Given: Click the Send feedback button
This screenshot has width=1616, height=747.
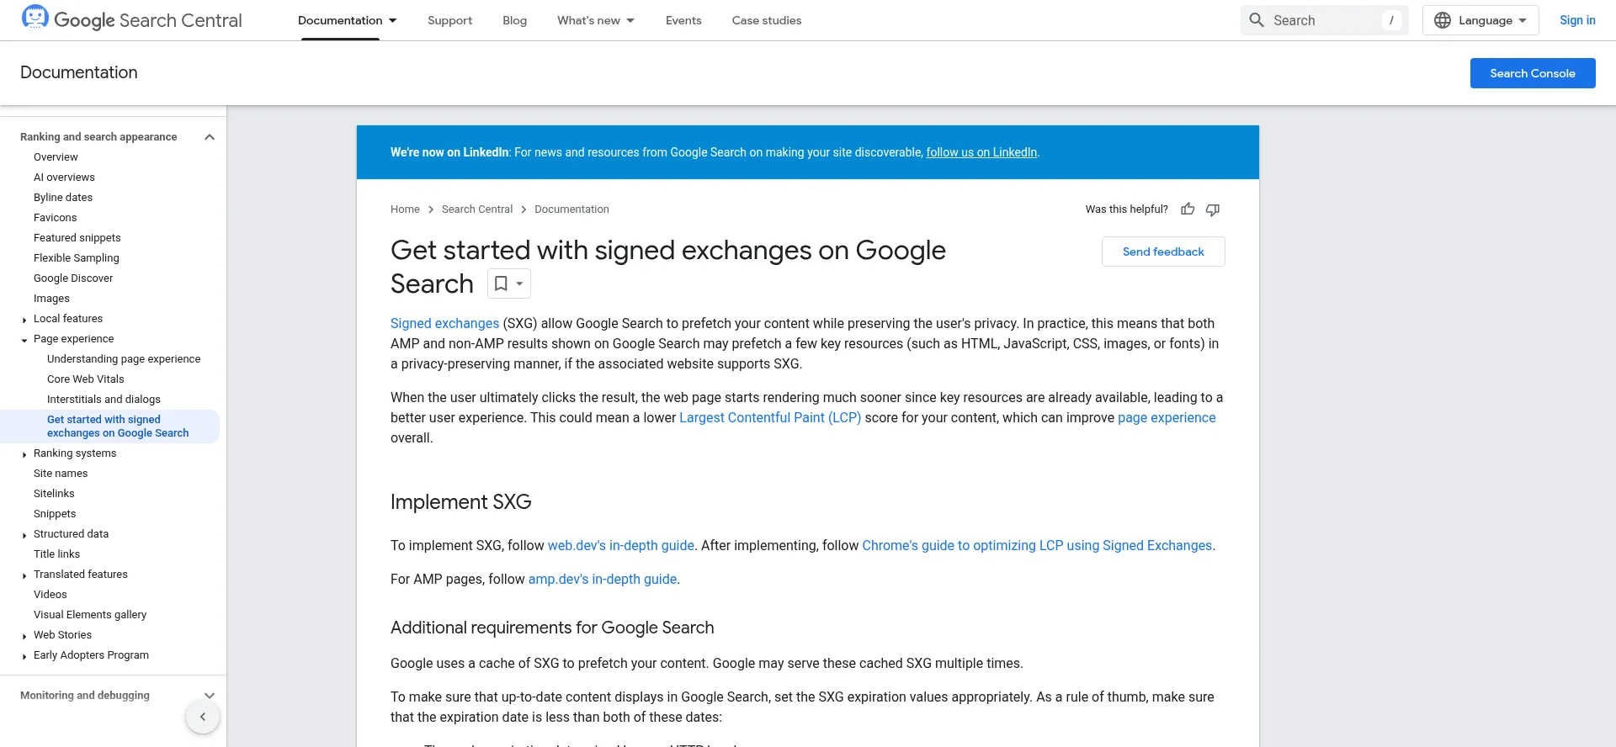Looking at the screenshot, I should pos(1163,252).
